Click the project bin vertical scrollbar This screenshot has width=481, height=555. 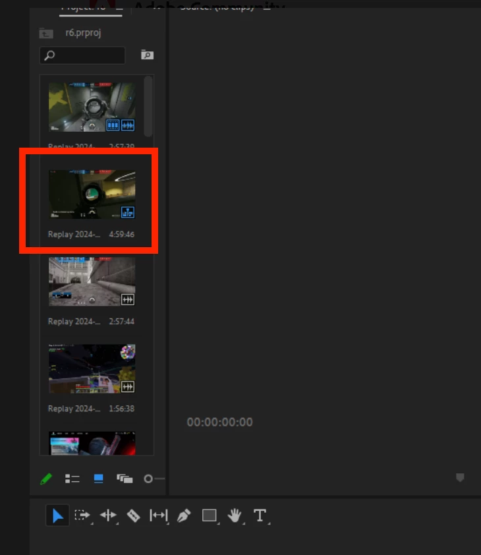click(x=148, y=106)
